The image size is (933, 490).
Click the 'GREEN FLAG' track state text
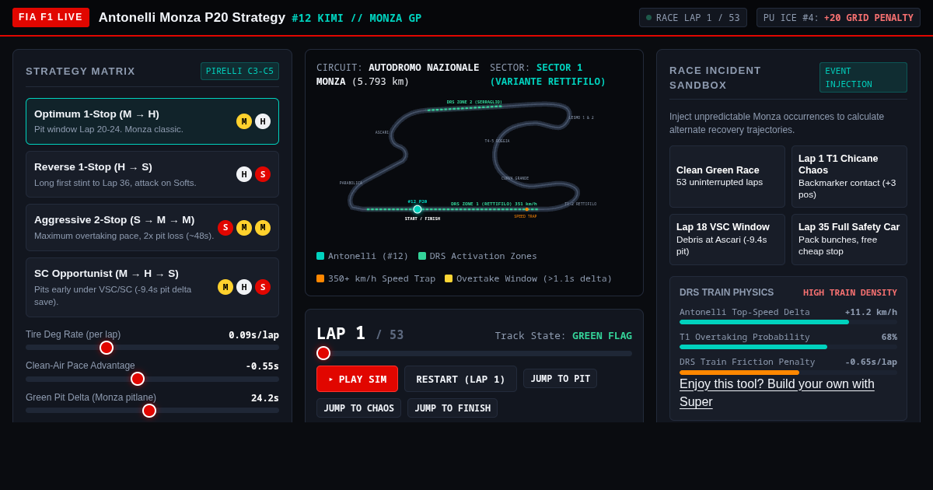pyautogui.click(x=602, y=336)
